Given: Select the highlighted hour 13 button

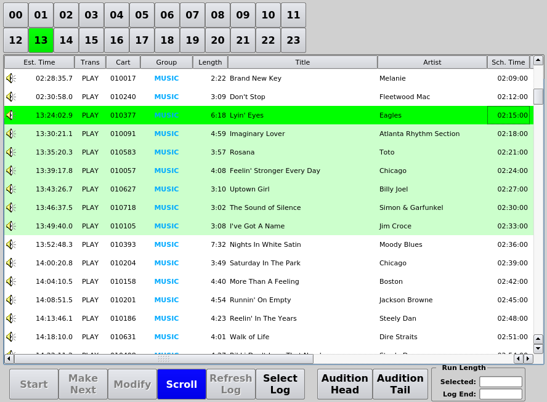Looking at the screenshot, I should coord(41,40).
